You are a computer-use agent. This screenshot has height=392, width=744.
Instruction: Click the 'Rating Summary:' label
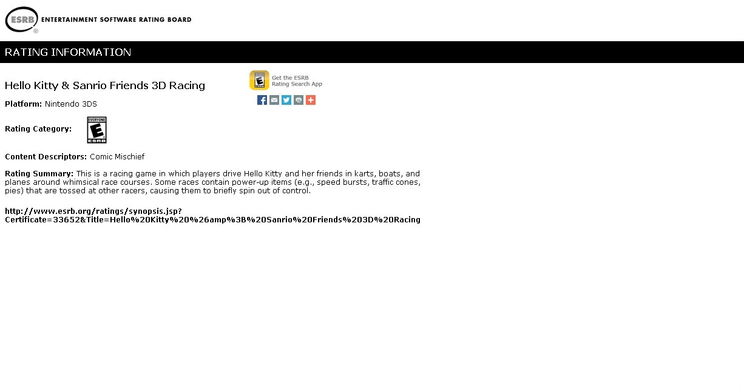click(x=39, y=174)
